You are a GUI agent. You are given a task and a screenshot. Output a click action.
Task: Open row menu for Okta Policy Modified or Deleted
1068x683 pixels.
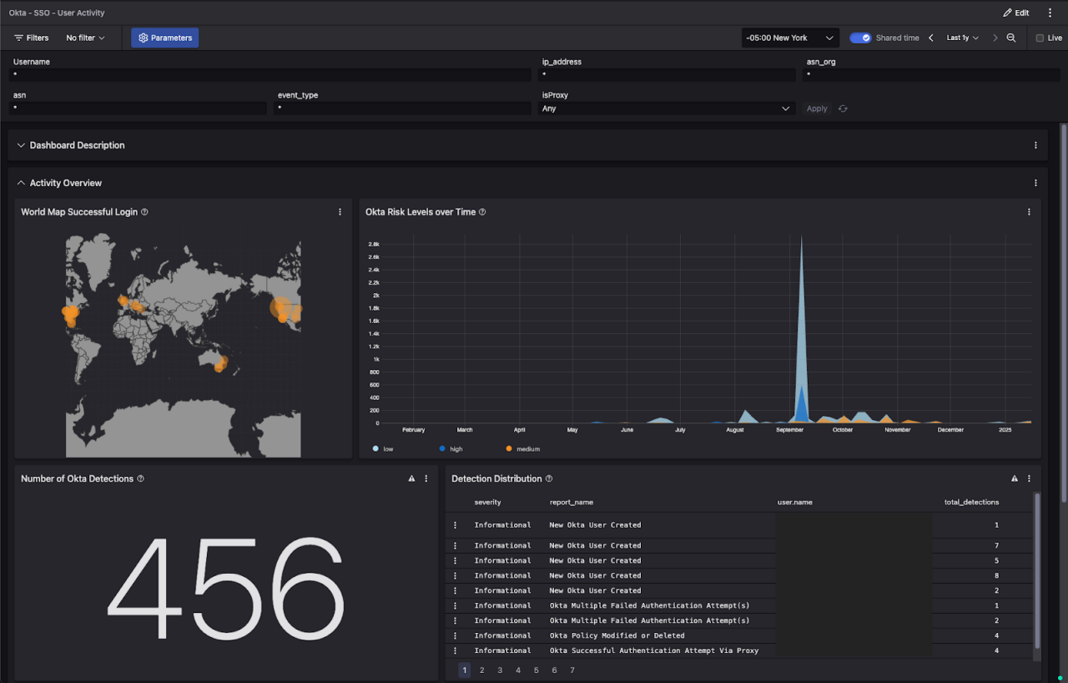click(x=456, y=635)
